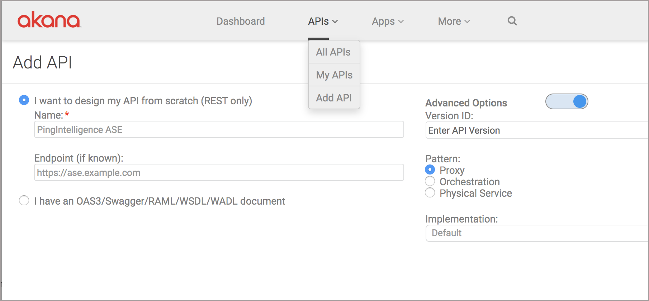649x301 pixels.
Task: Choose My APIs from the menu
Action: pos(334,75)
